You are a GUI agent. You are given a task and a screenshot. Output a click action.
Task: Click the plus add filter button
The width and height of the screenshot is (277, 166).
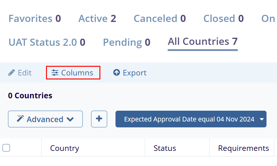99,119
